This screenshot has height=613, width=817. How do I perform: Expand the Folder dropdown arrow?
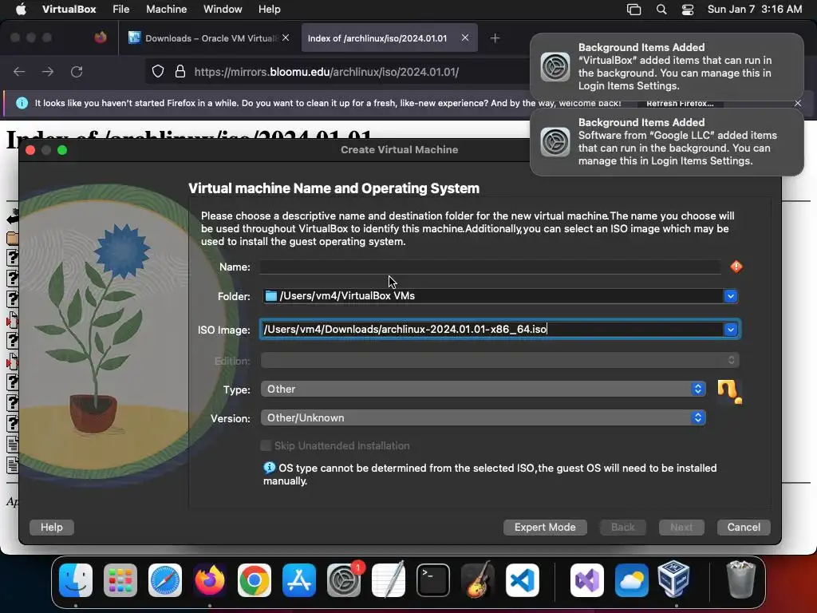click(x=731, y=296)
